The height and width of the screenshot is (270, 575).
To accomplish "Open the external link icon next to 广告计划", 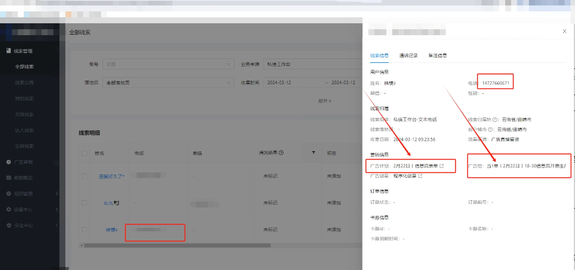I will (x=441, y=166).
